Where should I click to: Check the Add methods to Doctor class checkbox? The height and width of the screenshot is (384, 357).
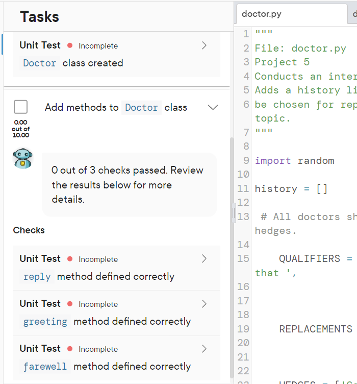coord(21,107)
